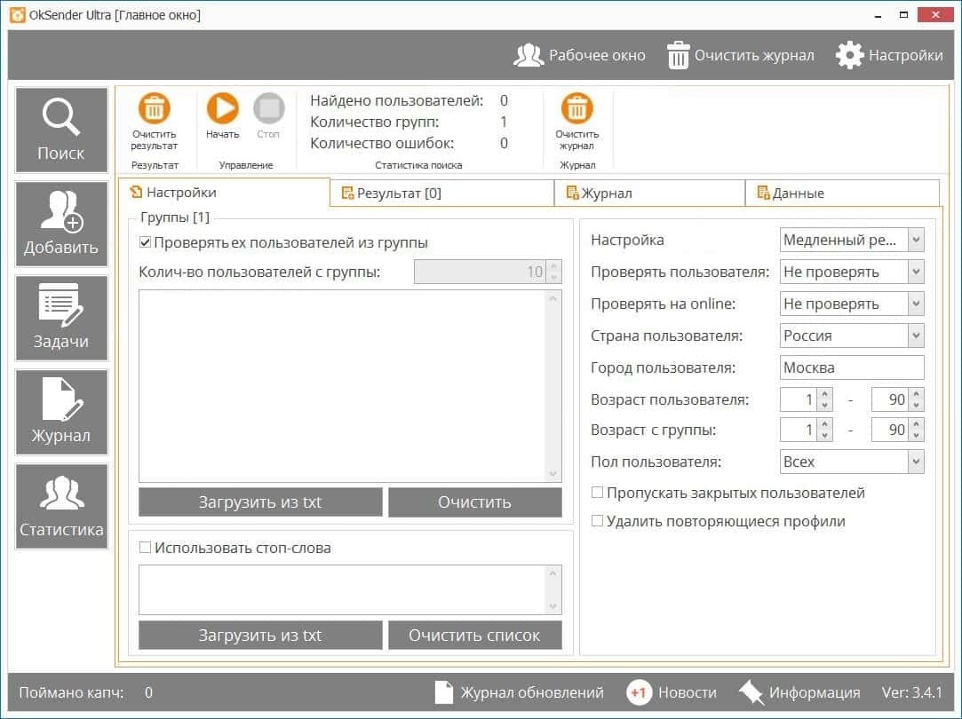Click the Очистить список button

475,635
